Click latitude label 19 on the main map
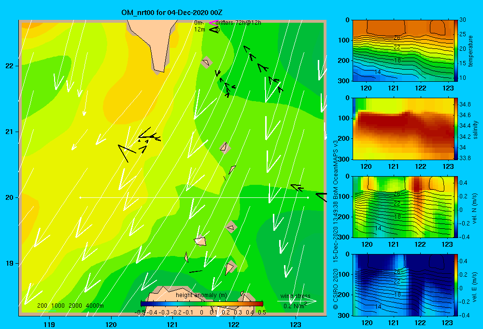Viewport: 483px width, 329px height. tap(10, 263)
